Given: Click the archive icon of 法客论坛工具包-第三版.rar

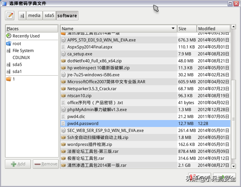Looking at the screenshot, I should 63,152.
